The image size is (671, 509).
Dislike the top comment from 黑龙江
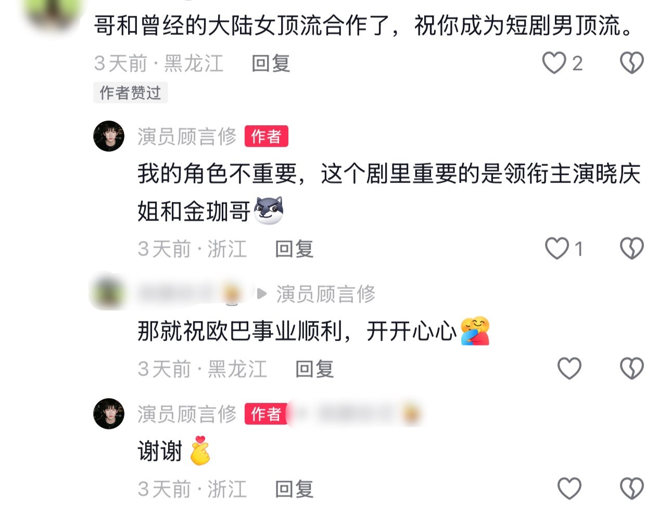(x=631, y=63)
